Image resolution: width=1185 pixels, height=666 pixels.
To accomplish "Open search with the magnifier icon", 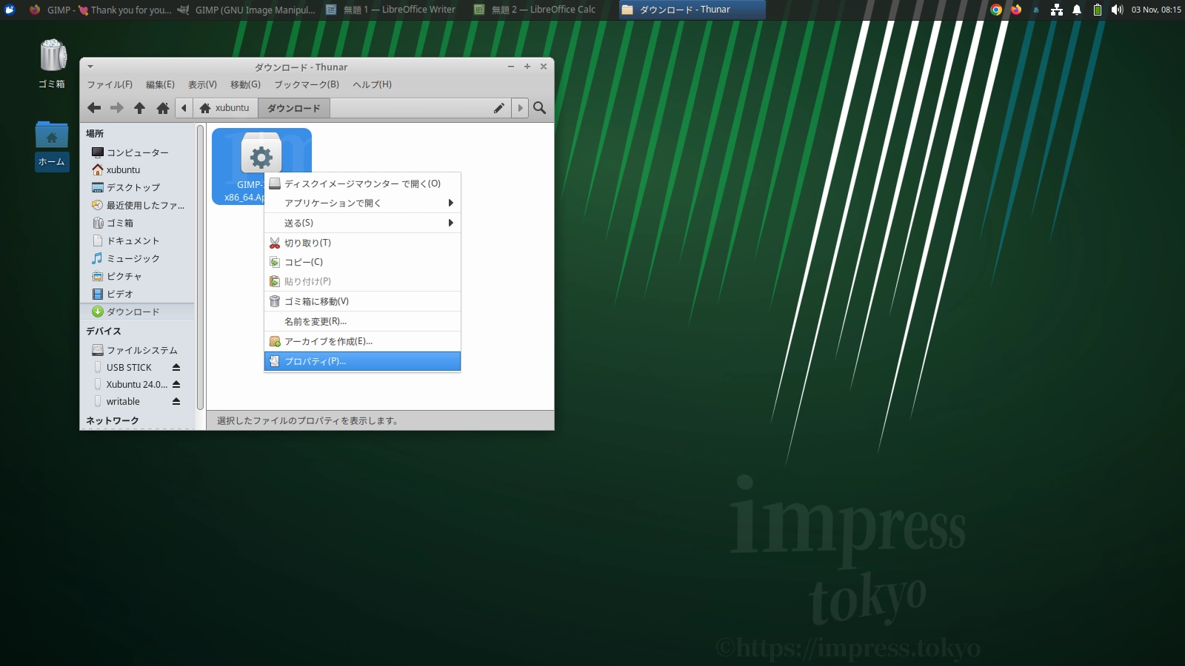I will [540, 108].
